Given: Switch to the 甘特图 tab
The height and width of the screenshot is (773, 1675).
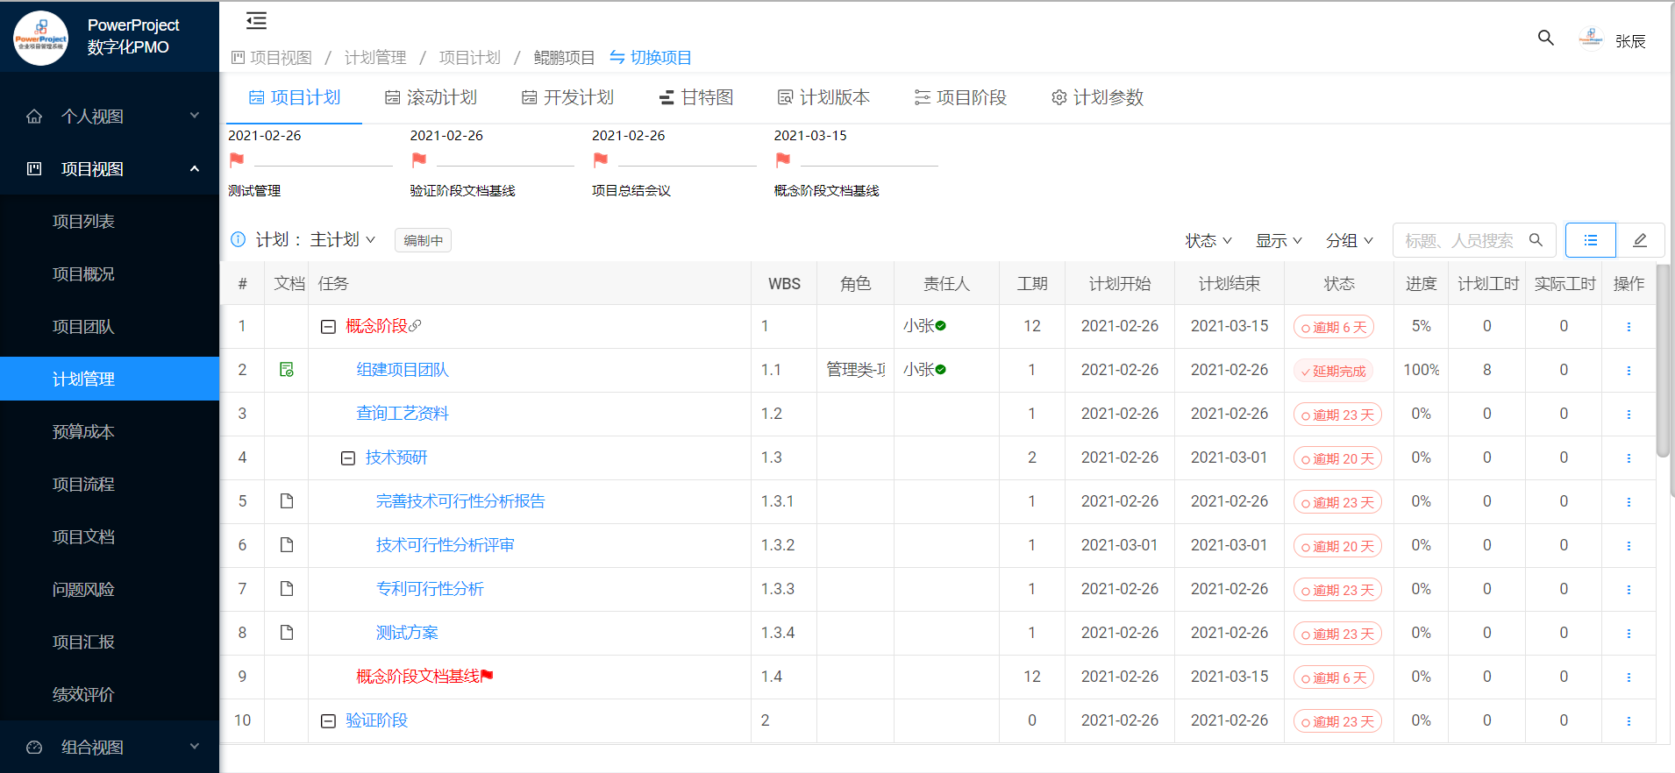Looking at the screenshot, I should point(696,97).
